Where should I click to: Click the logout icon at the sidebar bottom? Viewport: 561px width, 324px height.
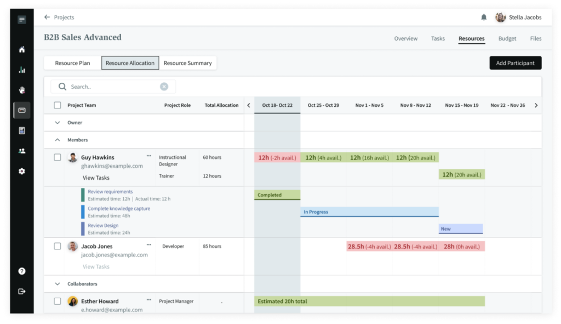[x=22, y=291]
